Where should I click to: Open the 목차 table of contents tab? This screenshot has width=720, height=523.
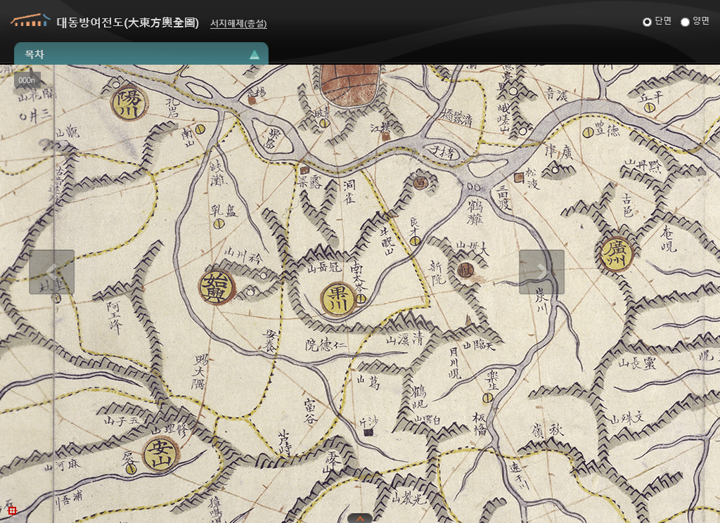(141, 53)
